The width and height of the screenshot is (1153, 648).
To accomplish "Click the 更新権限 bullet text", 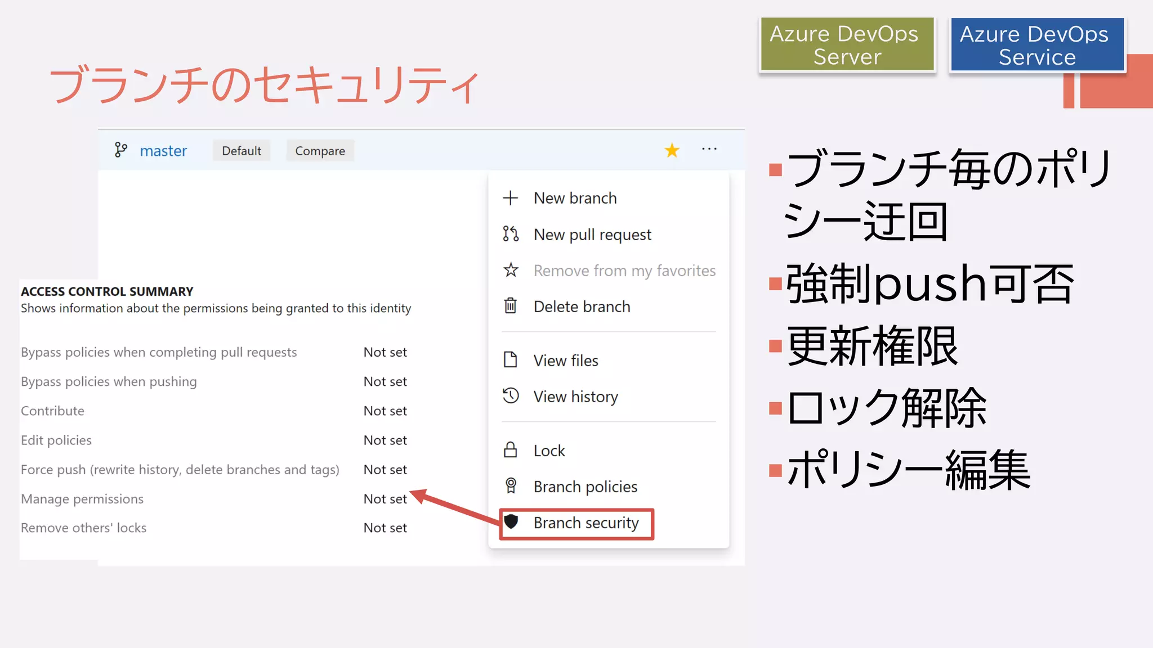I will coord(872,345).
